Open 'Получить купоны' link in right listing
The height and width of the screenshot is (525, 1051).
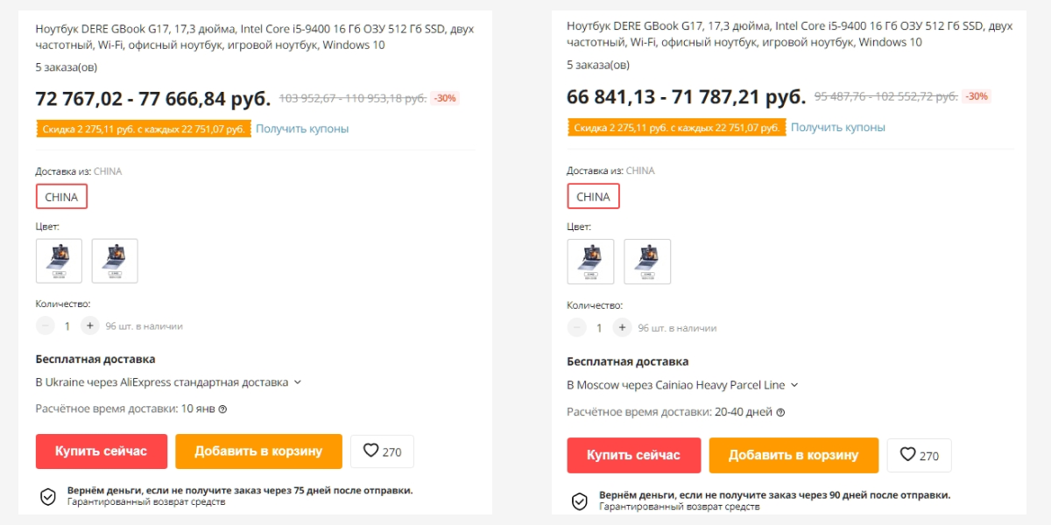click(x=838, y=127)
